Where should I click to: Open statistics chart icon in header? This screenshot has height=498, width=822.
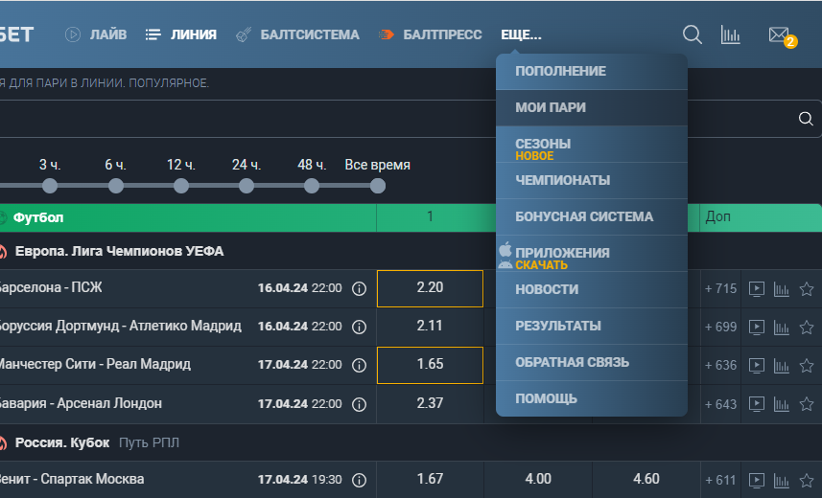pyautogui.click(x=730, y=34)
